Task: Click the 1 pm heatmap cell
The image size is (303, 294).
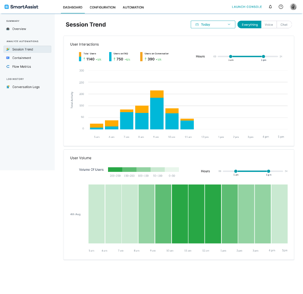Action: coord(229,214)
